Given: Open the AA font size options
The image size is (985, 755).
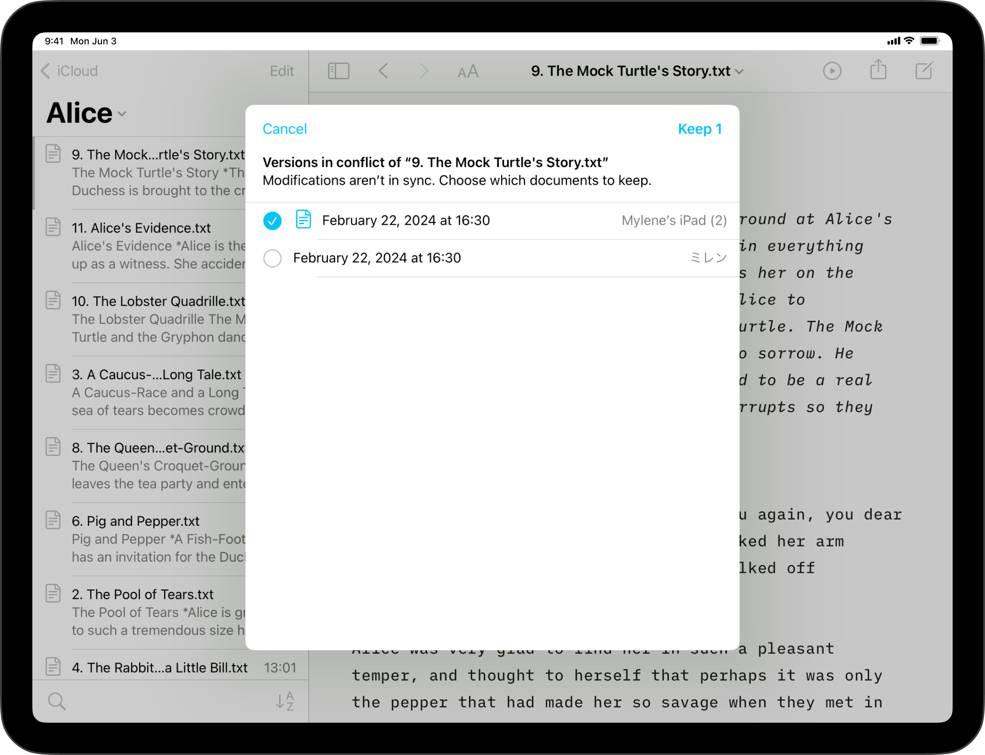Looking at the screenshot, I should (x=468, y=71).
